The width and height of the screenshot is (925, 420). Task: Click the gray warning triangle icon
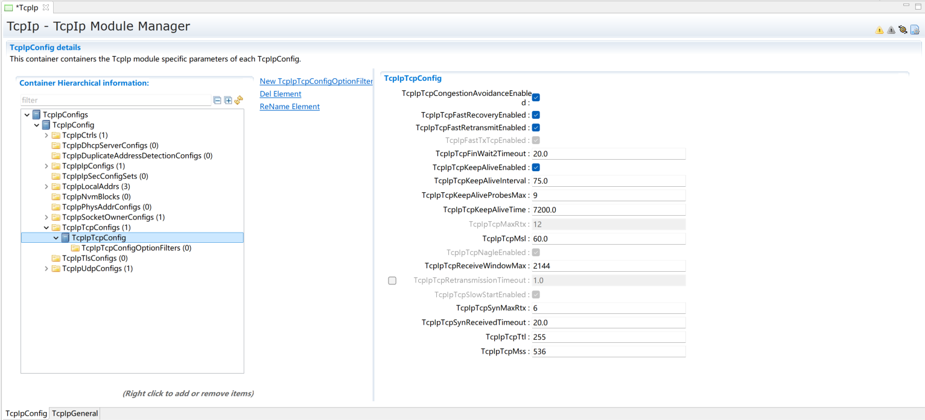891,30
